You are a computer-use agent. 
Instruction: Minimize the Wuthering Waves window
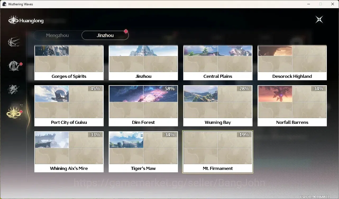coord(308,4)
